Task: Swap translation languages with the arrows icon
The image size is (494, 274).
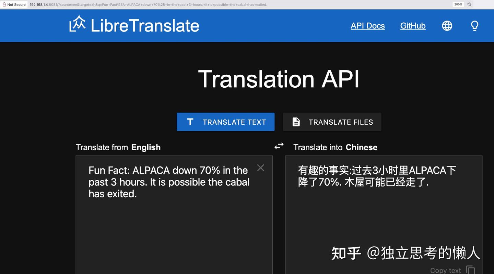Action: point(279,146)
